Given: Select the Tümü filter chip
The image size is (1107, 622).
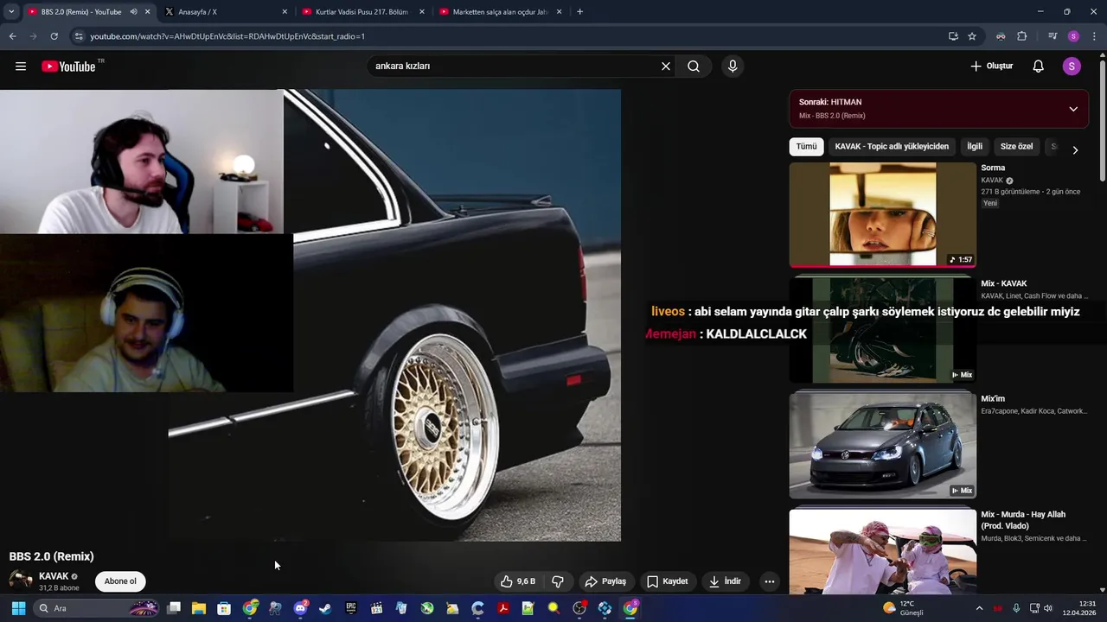Looking at the screenshot, I should pos(806,147).
